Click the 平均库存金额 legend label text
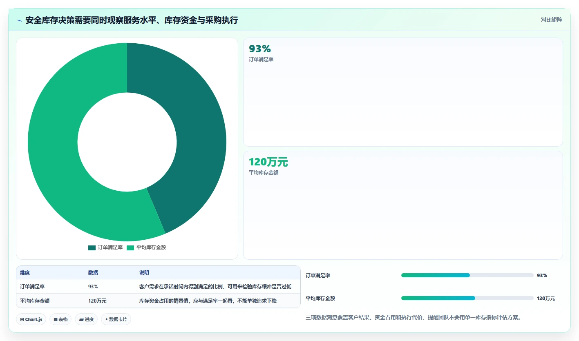Viewport: 579px width, 341px height. click(x=151, y=247)
